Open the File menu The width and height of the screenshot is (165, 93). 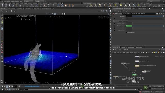click(x=2, y=1)
